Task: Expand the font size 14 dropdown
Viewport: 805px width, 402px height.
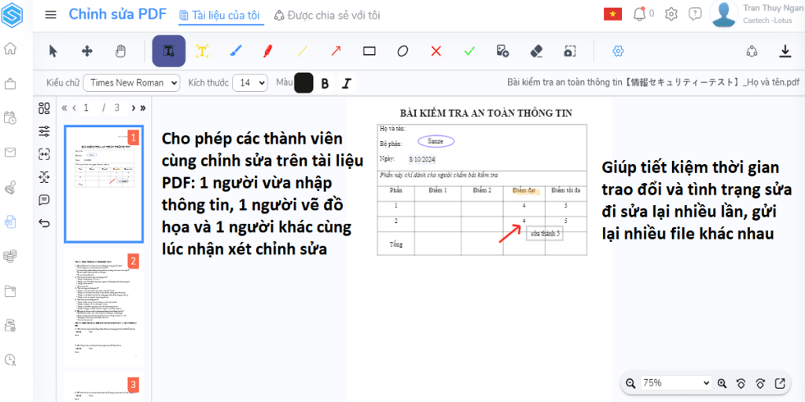Action: [251, 82]
